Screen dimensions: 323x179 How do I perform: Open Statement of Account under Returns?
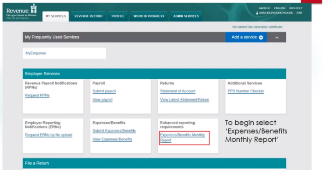pos(177,91)
